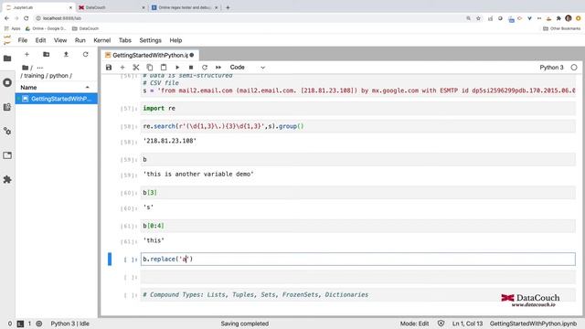Click the re.search code cell
Image resolution: width=585 pixels, height=329 pixels.
coord(357,126)
